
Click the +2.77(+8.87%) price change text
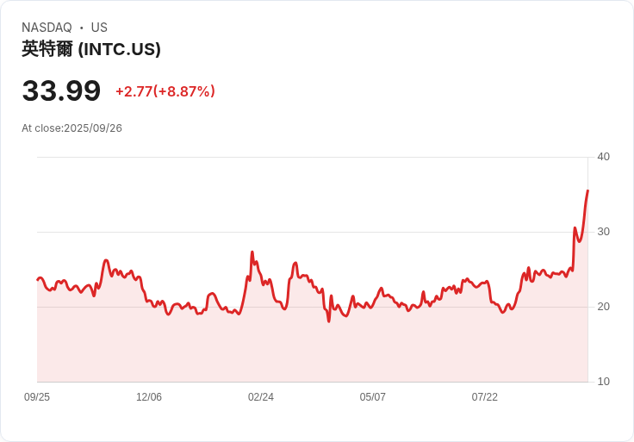pos(165,91)
